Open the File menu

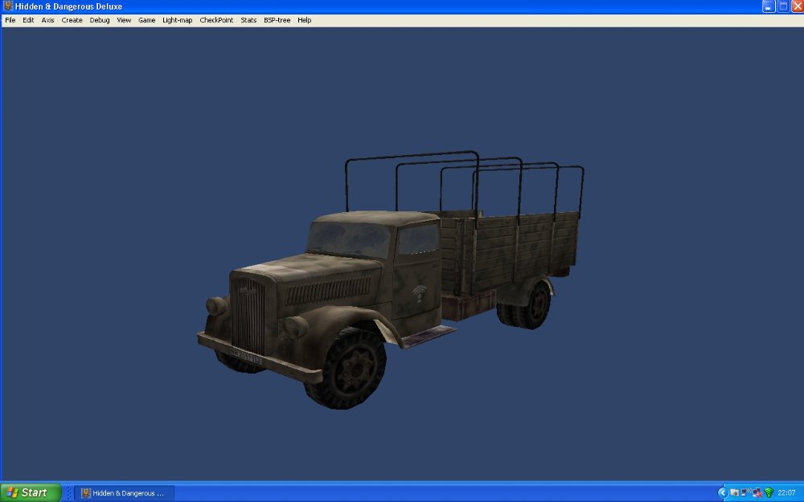[10, 20]
